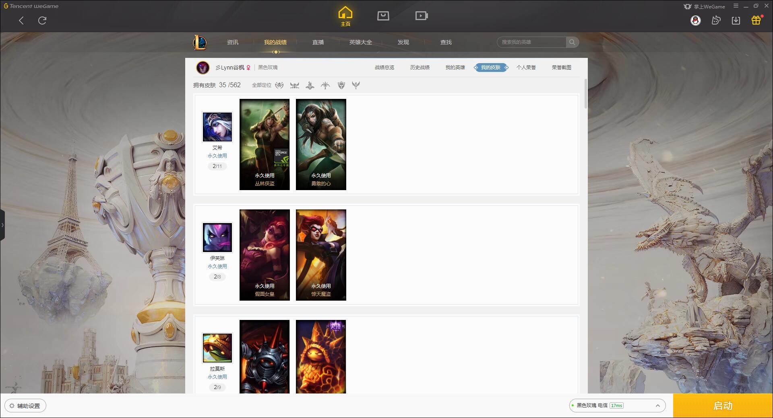The width and height of the screenshot is (773, 418).
Task: Click the skin list vertical scrollbar
Action: (586, 94)
